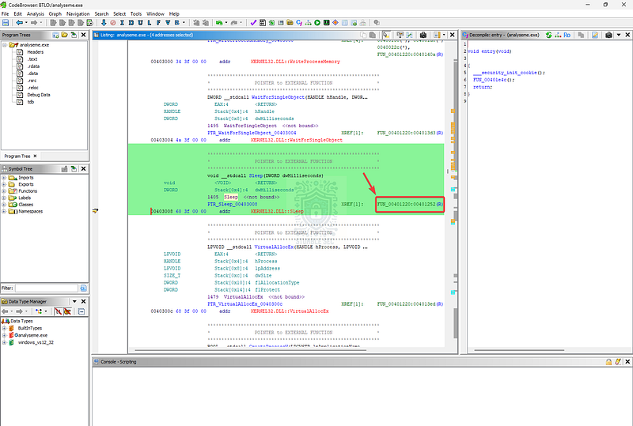
Task: Select the 'U' next-undefined navigation icon
Action: click(x=140, y=23)
